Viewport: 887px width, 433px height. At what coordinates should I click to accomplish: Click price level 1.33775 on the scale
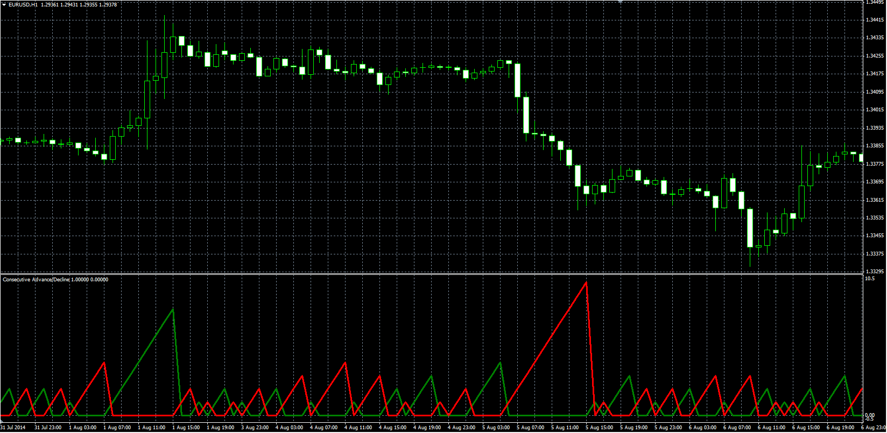[875, 164]
